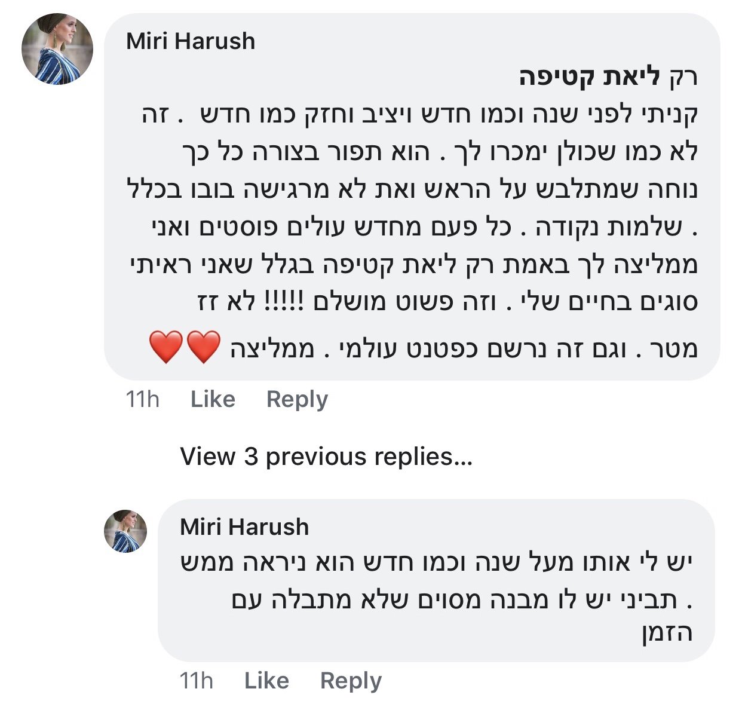The width and height of the screenshot is (742, 704).
Task: Click the word הזמן ending the nested reply
Action: (x=667, y=633)
